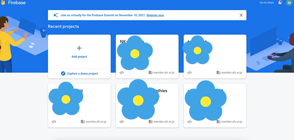Click the sparkle icon in the Summit banner
294x140 pixels.
tap(55, 15)
